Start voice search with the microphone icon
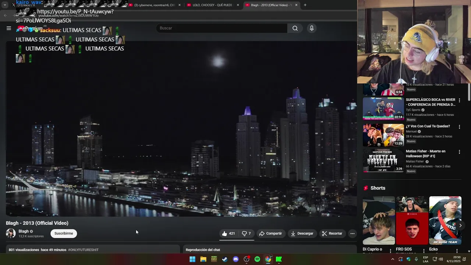This screenshot has height=265, width=471. coord(312,28)
